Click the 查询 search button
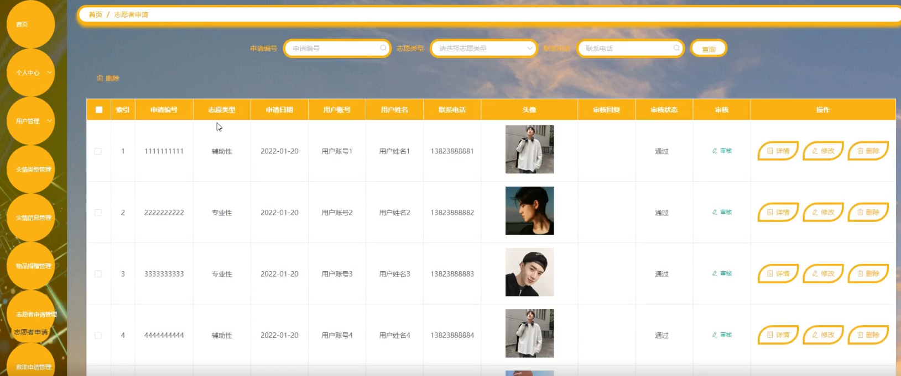Image resolution: width=901 pixels, height=376 pixels. pos(709,49)
